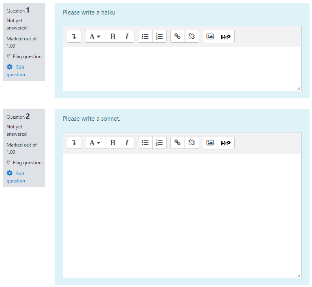Viewport: 312px width, 287px height.
Task: Open Edit question link for Question 1
Action: click(x=16, y=71)
